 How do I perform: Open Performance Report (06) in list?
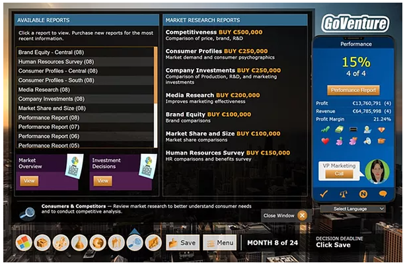85,136
